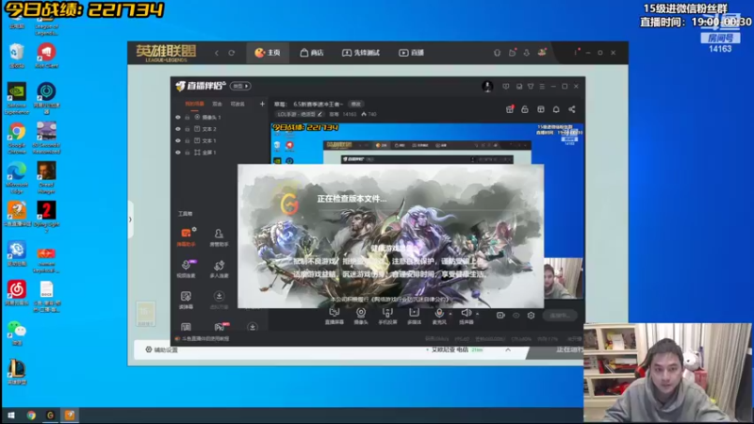Expand League client side panel arrow

[x=130, y=220]
